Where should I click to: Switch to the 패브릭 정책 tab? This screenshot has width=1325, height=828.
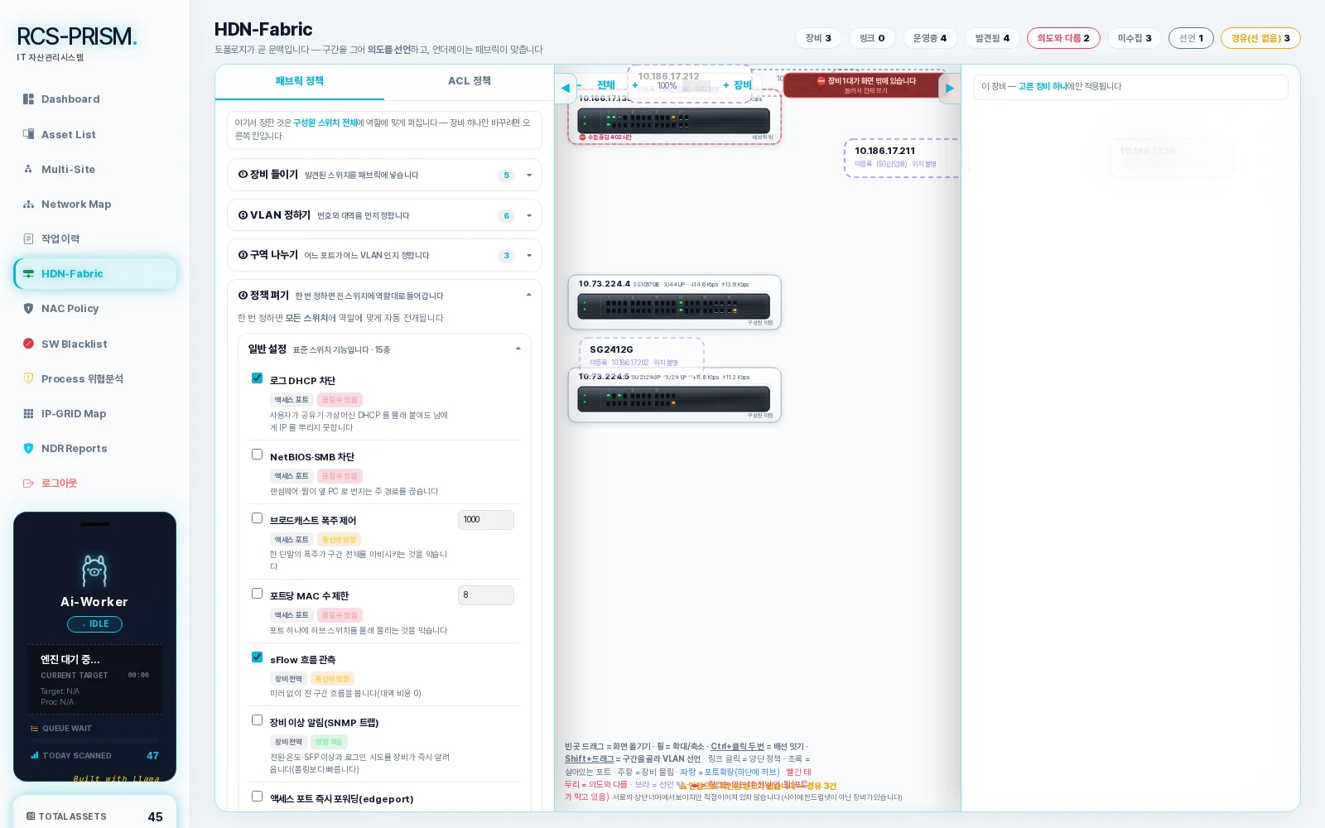[x=300, y=81]
